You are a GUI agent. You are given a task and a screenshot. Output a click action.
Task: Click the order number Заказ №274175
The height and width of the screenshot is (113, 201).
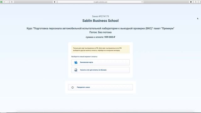100,16
